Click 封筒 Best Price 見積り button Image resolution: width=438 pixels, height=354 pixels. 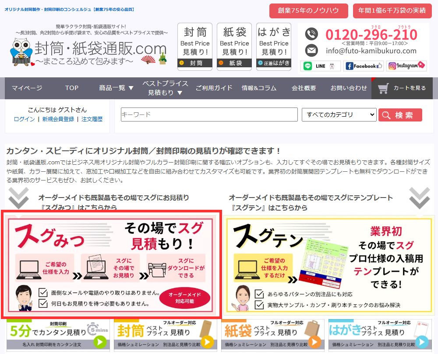click(195, 47)
